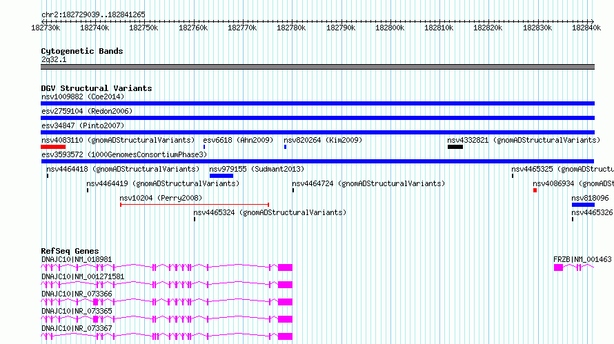This screenshot has width=614, height=344.
Task: Select the esv6618 (Ahn2009) label
Action: click(x=238, y=140)
